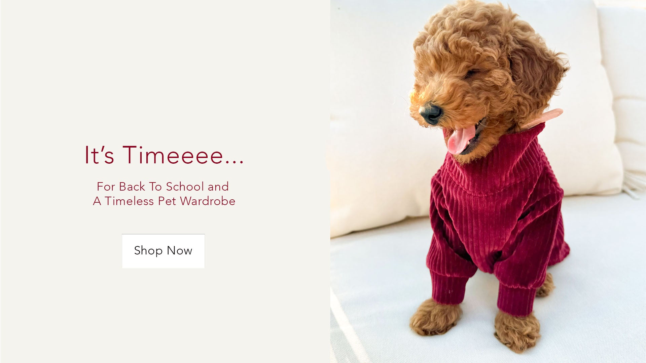Click the puppy's front paw at bottom right
The image size is (646, 363).
pyautogui.click(x=517, y=331)
